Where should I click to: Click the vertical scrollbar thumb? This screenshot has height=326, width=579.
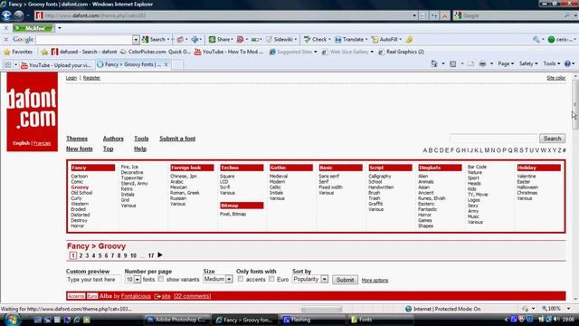(575, 104)
